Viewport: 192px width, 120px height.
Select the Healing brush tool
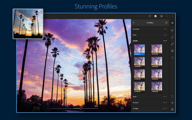(x=172, y=44)
